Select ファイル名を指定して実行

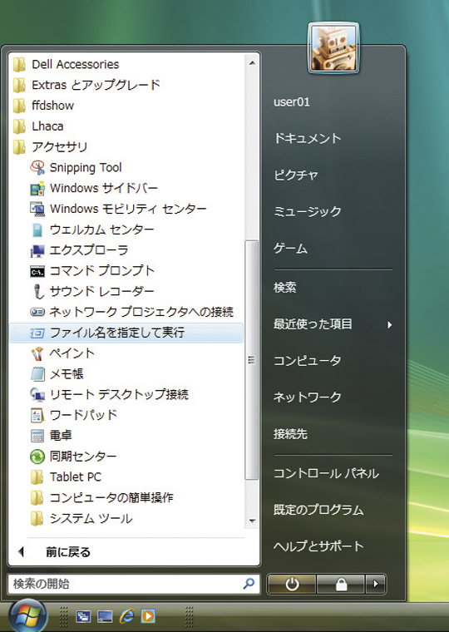[126, 333]
